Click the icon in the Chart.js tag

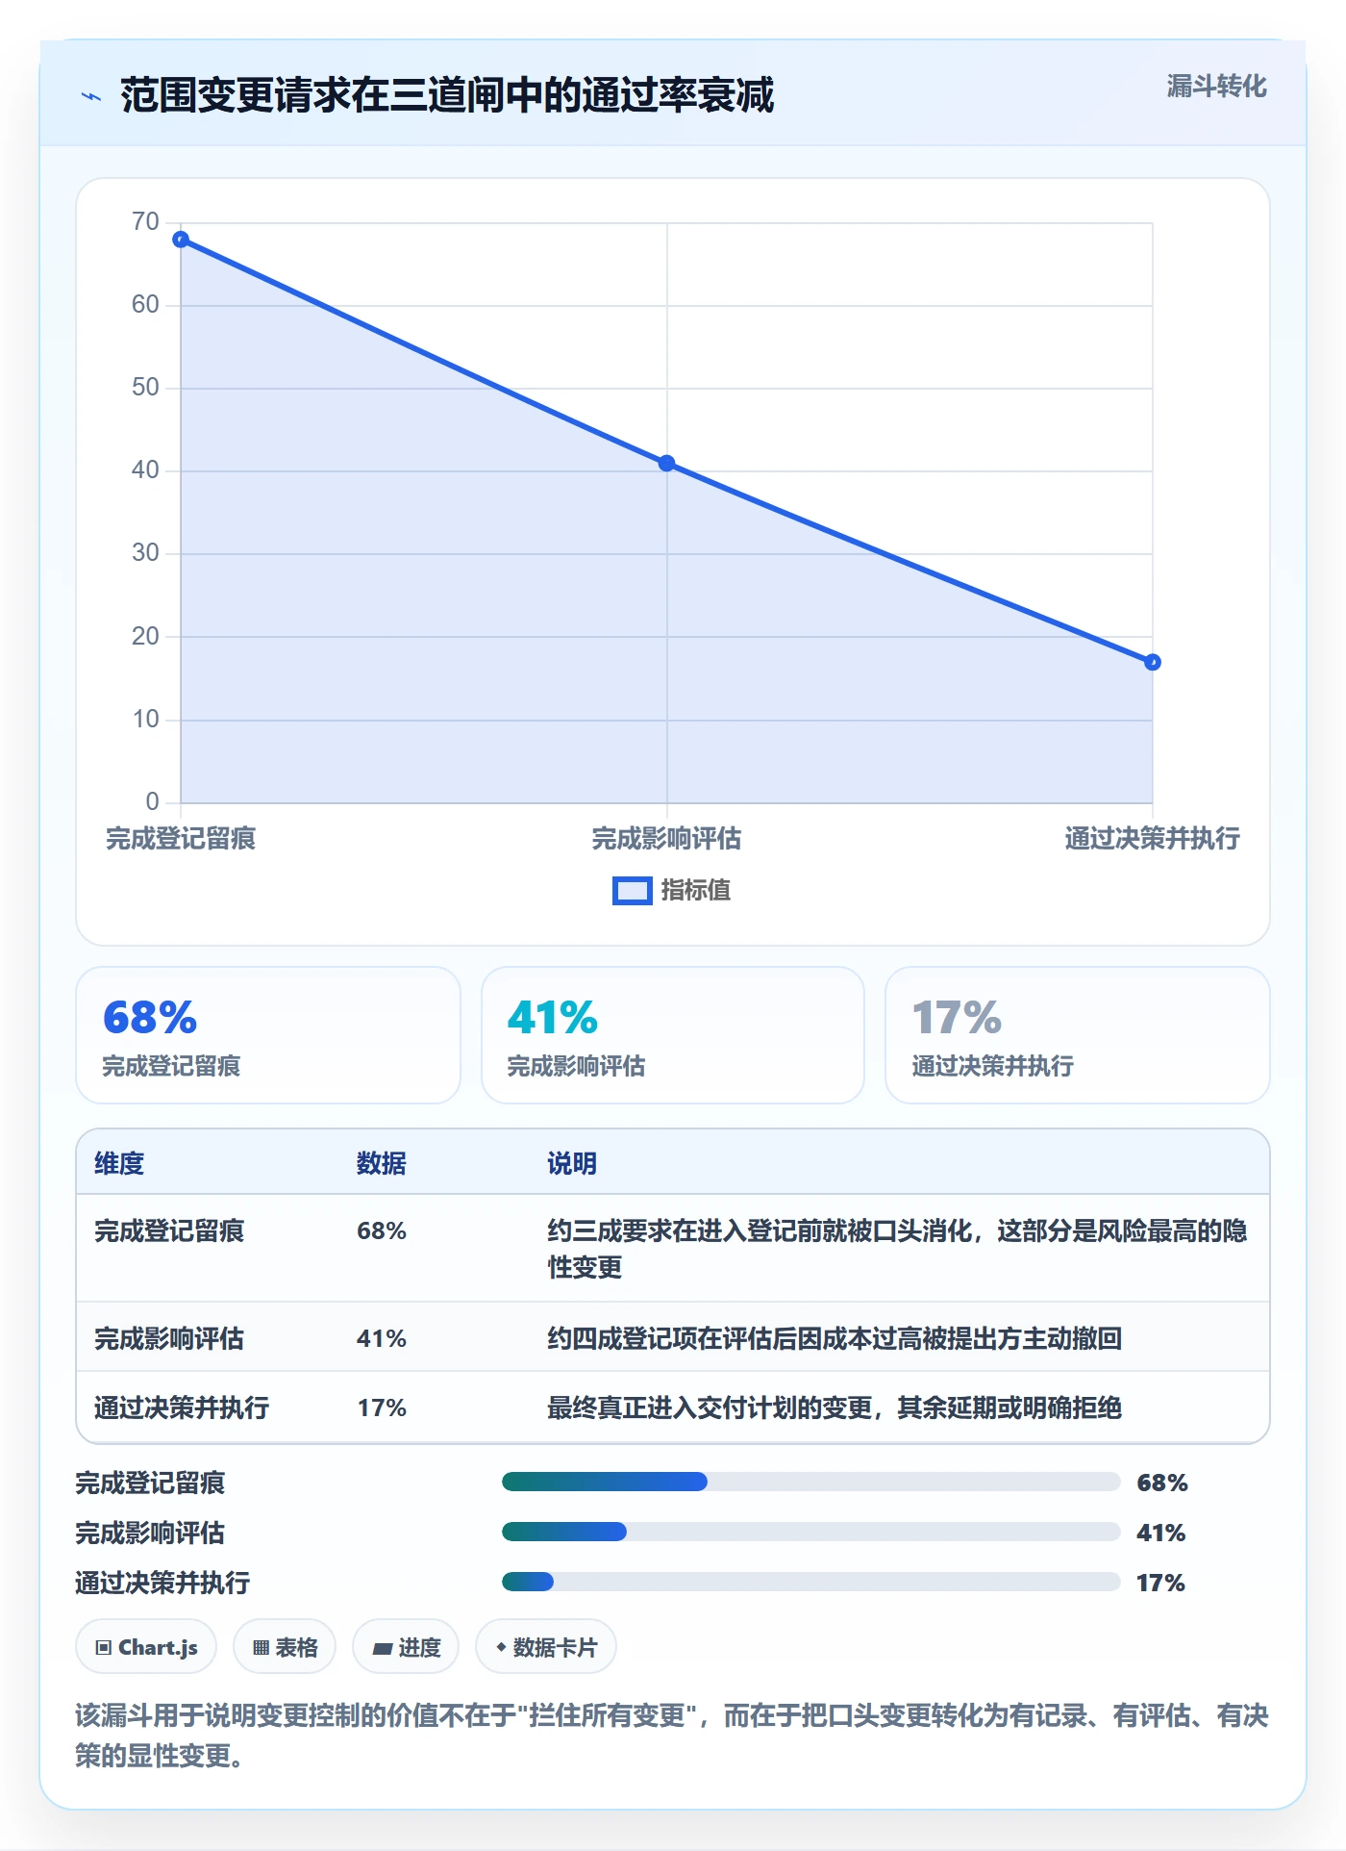pyautogui.click(x=104, y=1648)
